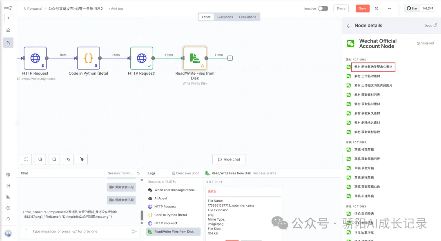The height and width of the screenshot is (241, 441).
Task: Select 'When chat message receiv...' log entry
Action: pos(173,190)
